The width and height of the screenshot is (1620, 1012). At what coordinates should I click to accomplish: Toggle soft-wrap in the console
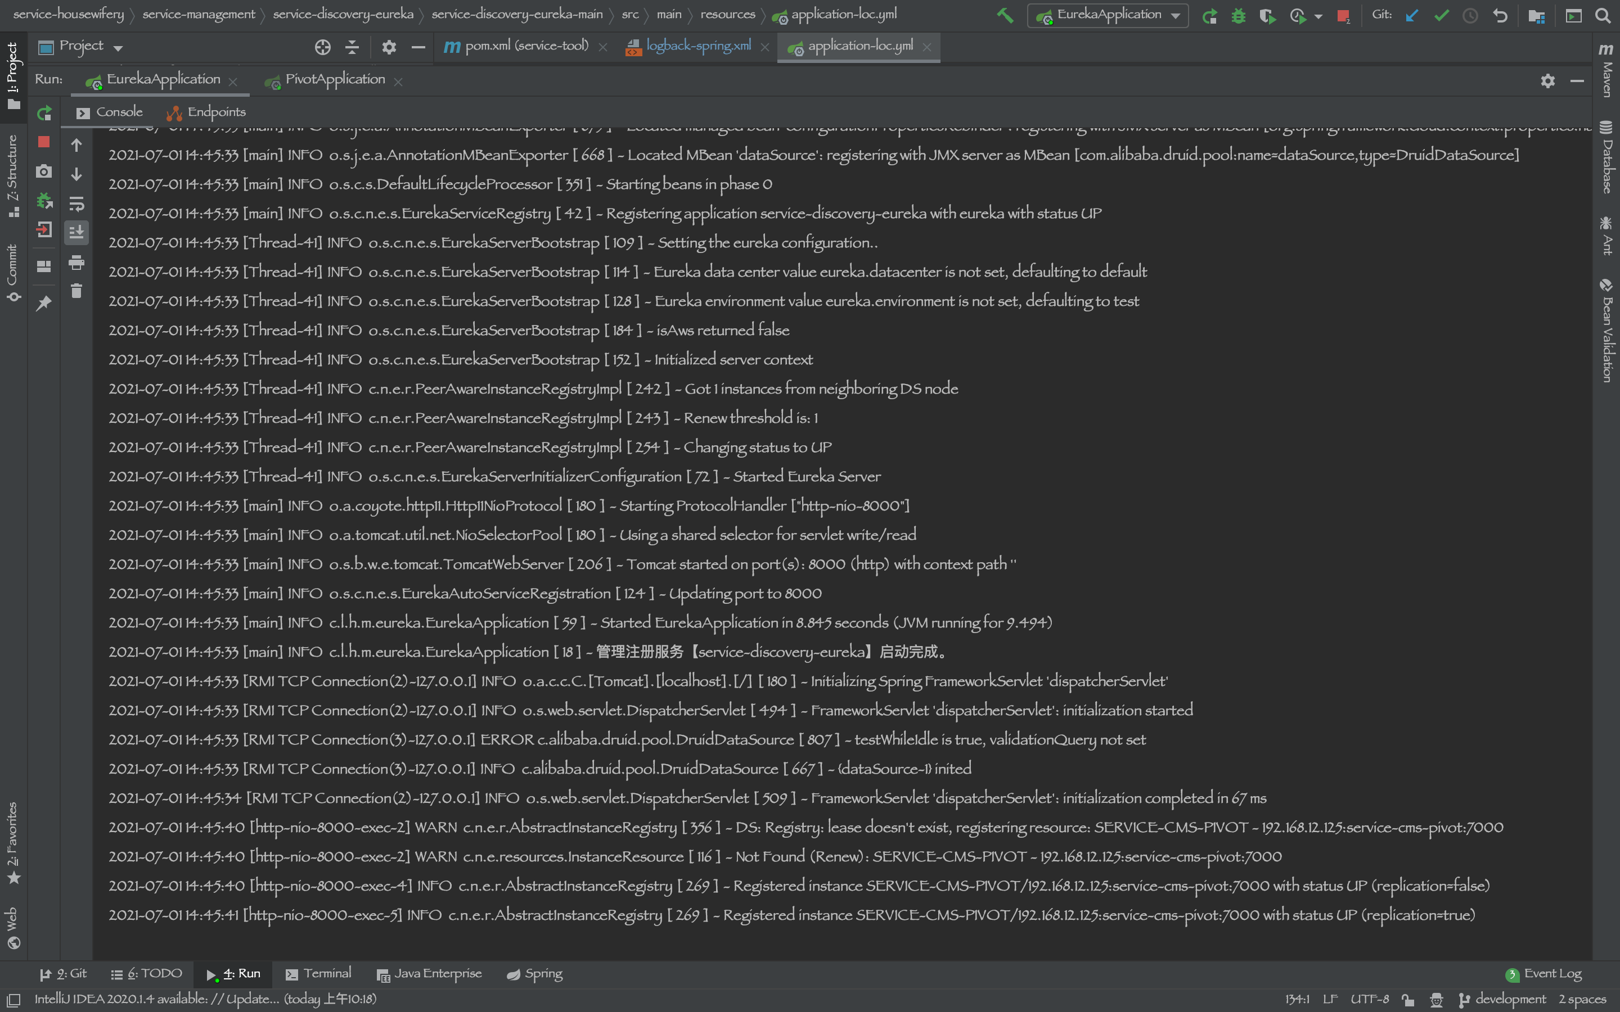[76, 204]
